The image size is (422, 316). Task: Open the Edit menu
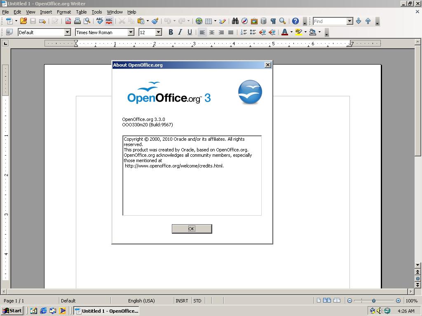point(17,12)
